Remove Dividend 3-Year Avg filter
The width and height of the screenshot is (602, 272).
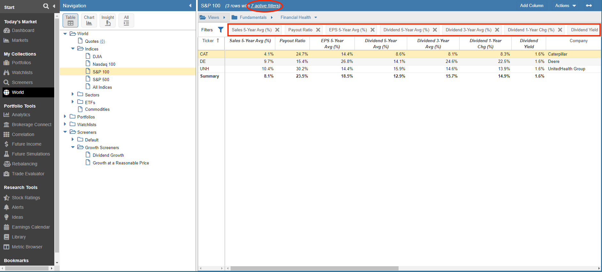(497, 30)
